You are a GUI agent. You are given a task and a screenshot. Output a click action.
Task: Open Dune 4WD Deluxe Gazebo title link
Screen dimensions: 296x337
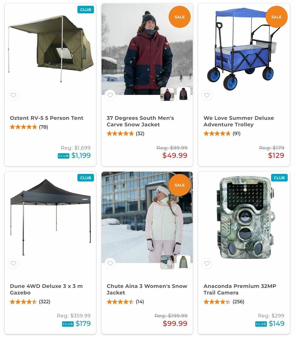[46, 289]
